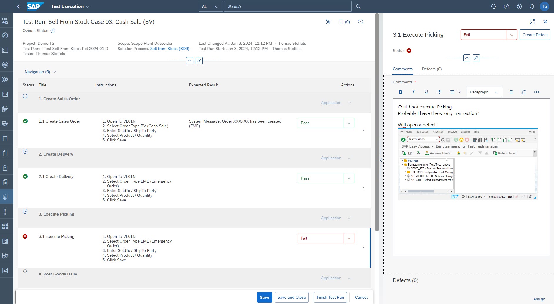Open the help question mark icon
554x304 pixels.
click(519, 6)
